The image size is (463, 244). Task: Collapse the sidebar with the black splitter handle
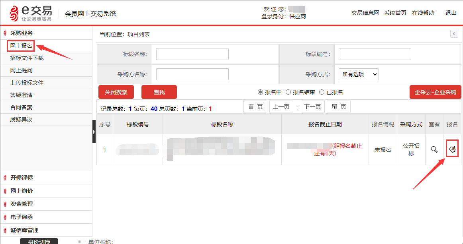coord(94,132)
